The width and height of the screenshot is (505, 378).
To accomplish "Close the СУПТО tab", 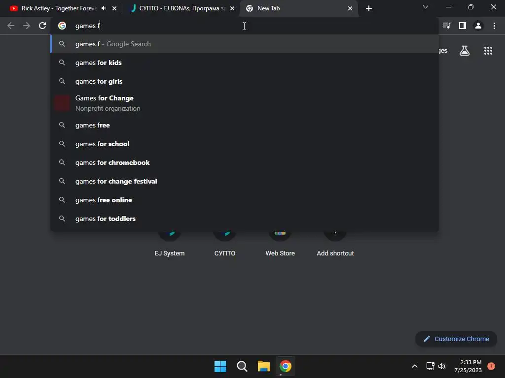I will point(232,8).
